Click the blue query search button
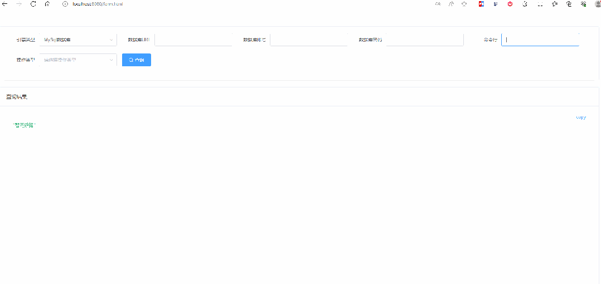The height and width of the screenshot is (284, 601). coord(137,60)
